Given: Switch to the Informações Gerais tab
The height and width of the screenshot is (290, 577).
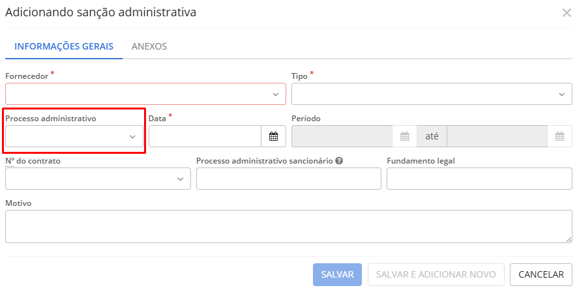Looking at the screenshot, I should [64, 46].
